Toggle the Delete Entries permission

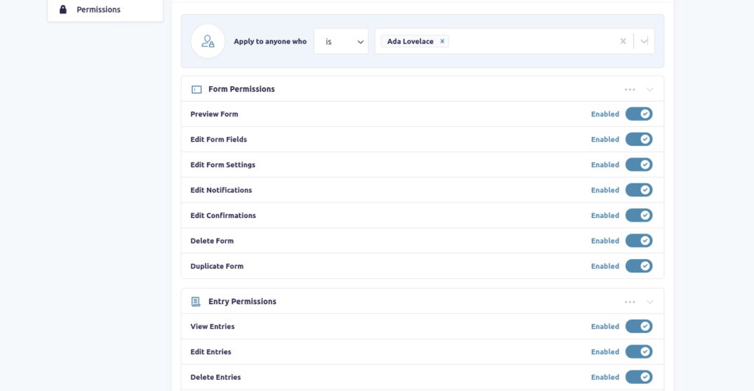click(638, 377)
